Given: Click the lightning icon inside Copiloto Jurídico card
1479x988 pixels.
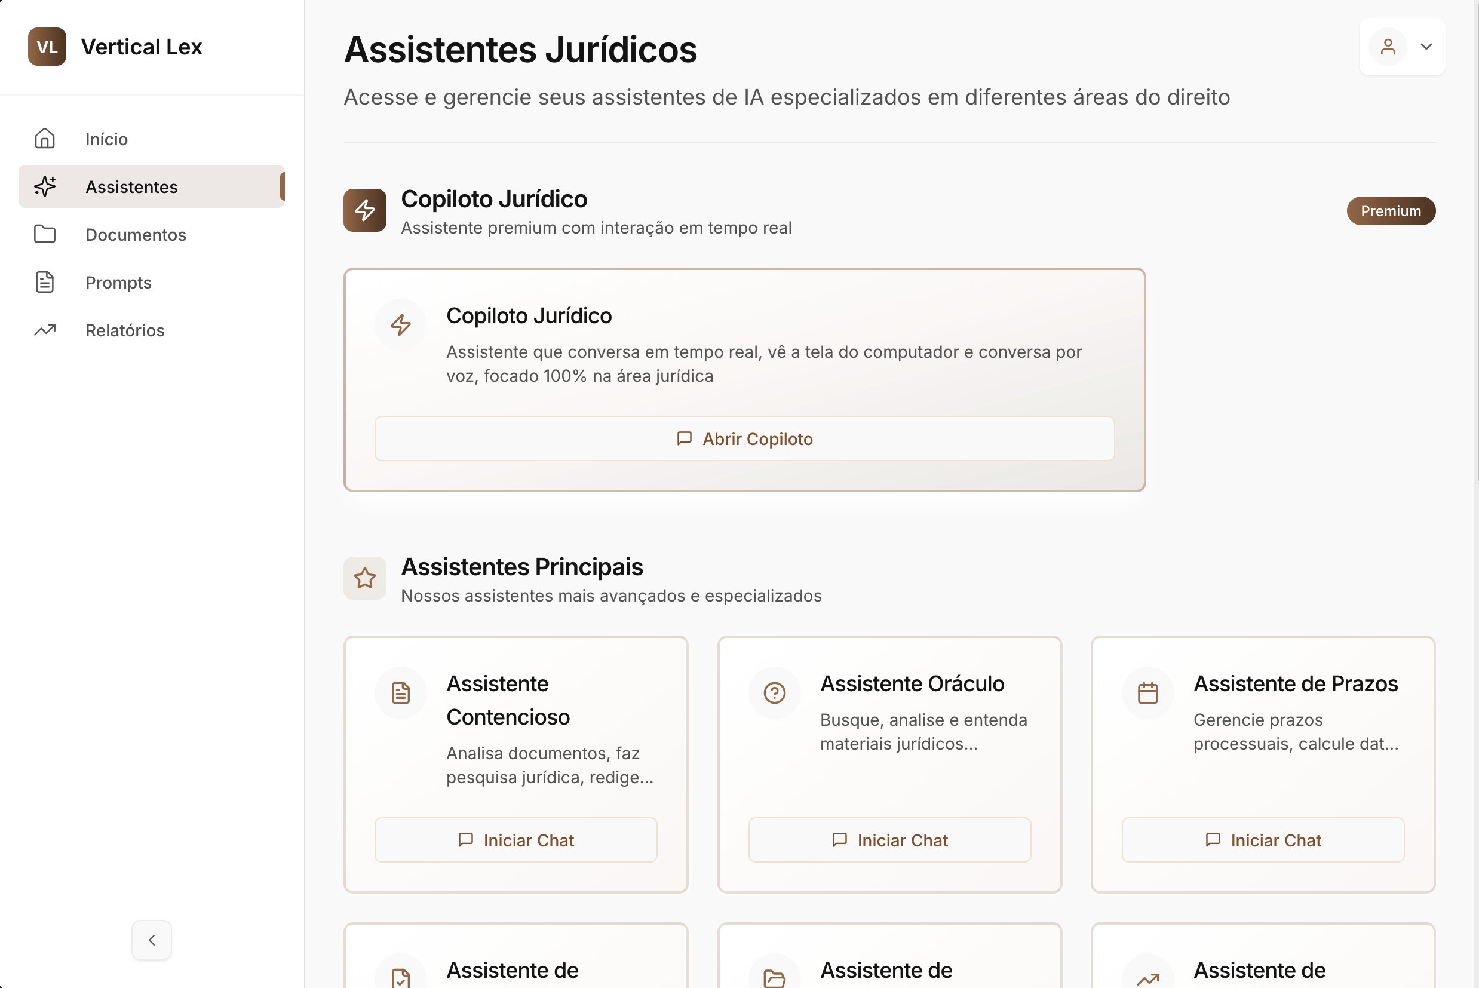Looking at the screenshot, I should 401,325.
